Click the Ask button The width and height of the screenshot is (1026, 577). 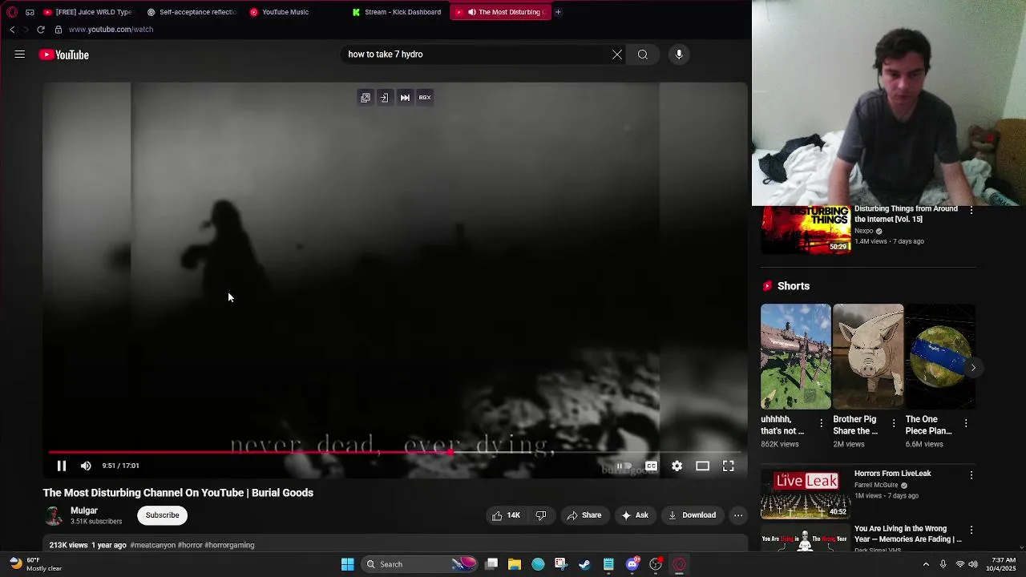[x=635, y=515]
